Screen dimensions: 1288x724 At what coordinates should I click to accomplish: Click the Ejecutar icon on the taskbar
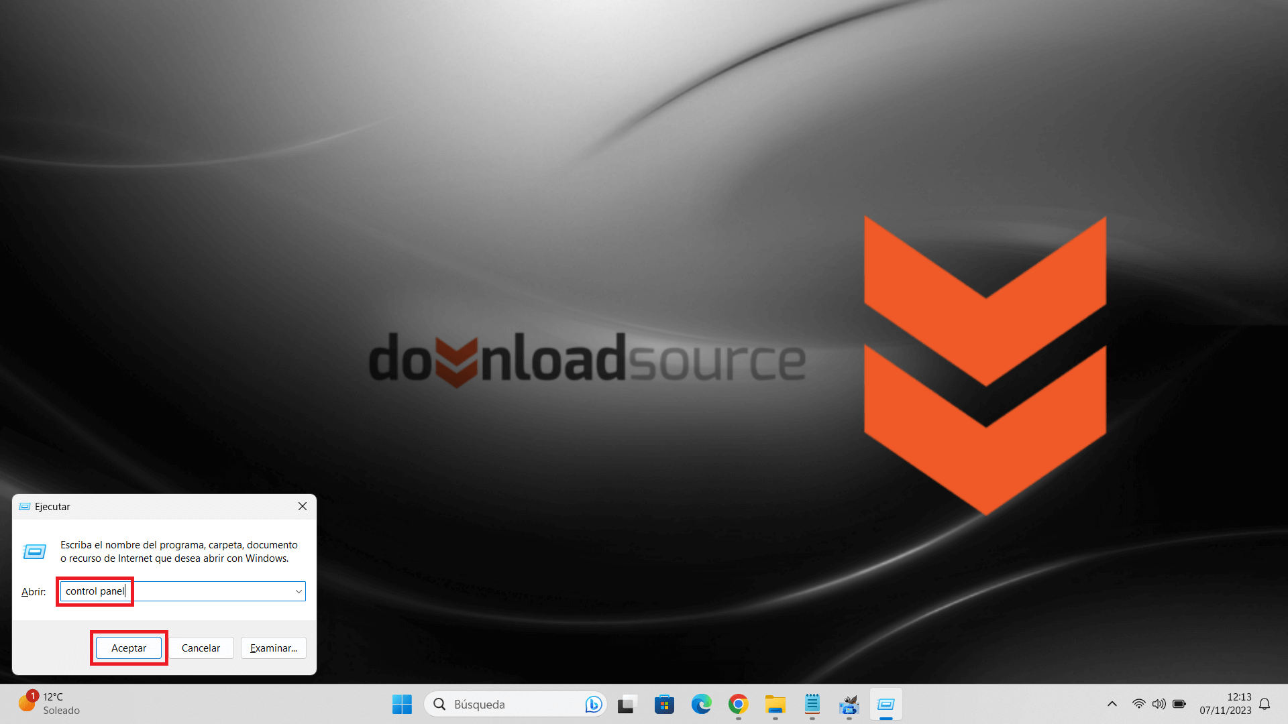886,704
